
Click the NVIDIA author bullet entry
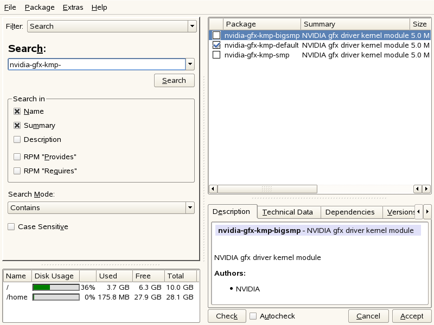click(x=248, y=289)
